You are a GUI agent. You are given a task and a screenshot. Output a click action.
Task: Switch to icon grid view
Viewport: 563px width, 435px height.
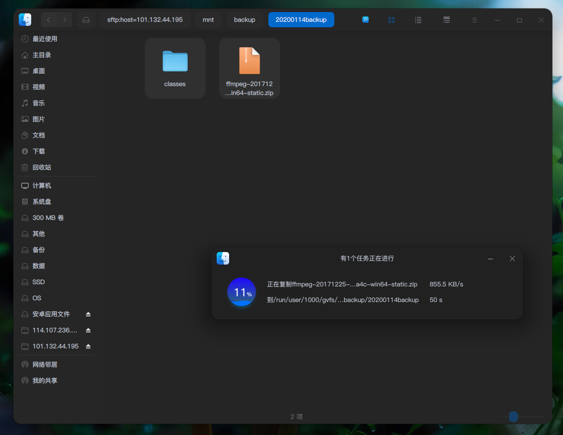[x=391, y=20]
